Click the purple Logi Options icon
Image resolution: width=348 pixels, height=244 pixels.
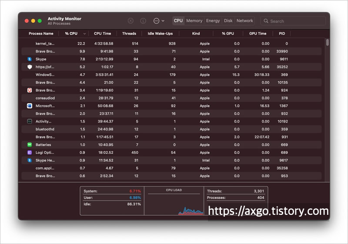coord(30,152)
